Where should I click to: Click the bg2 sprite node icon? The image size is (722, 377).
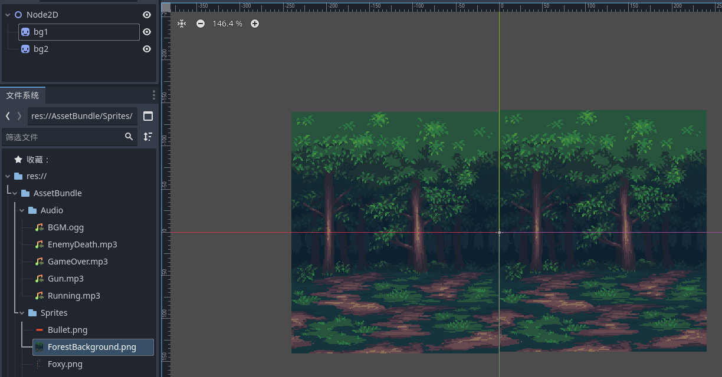point(25,49)
